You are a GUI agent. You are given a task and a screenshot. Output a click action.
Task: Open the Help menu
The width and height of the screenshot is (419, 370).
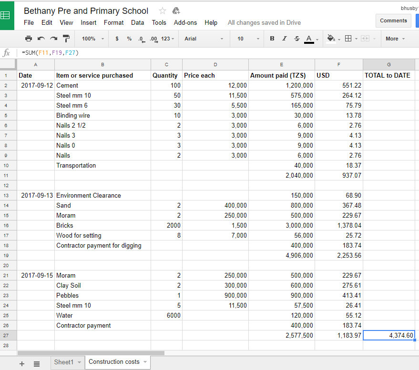[x=211, y=23]
